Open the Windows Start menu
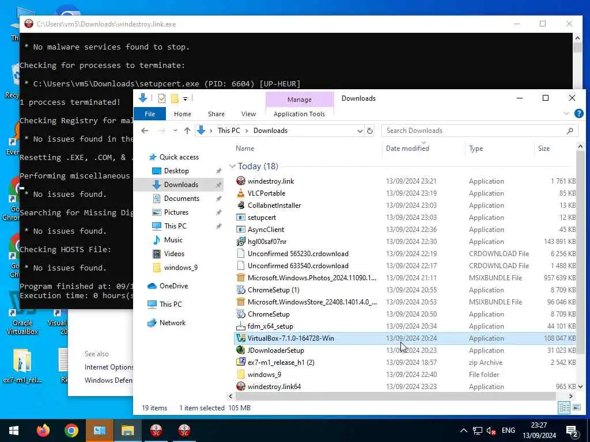The height and width of the screenshot is (442, 590). pos(14,430)
